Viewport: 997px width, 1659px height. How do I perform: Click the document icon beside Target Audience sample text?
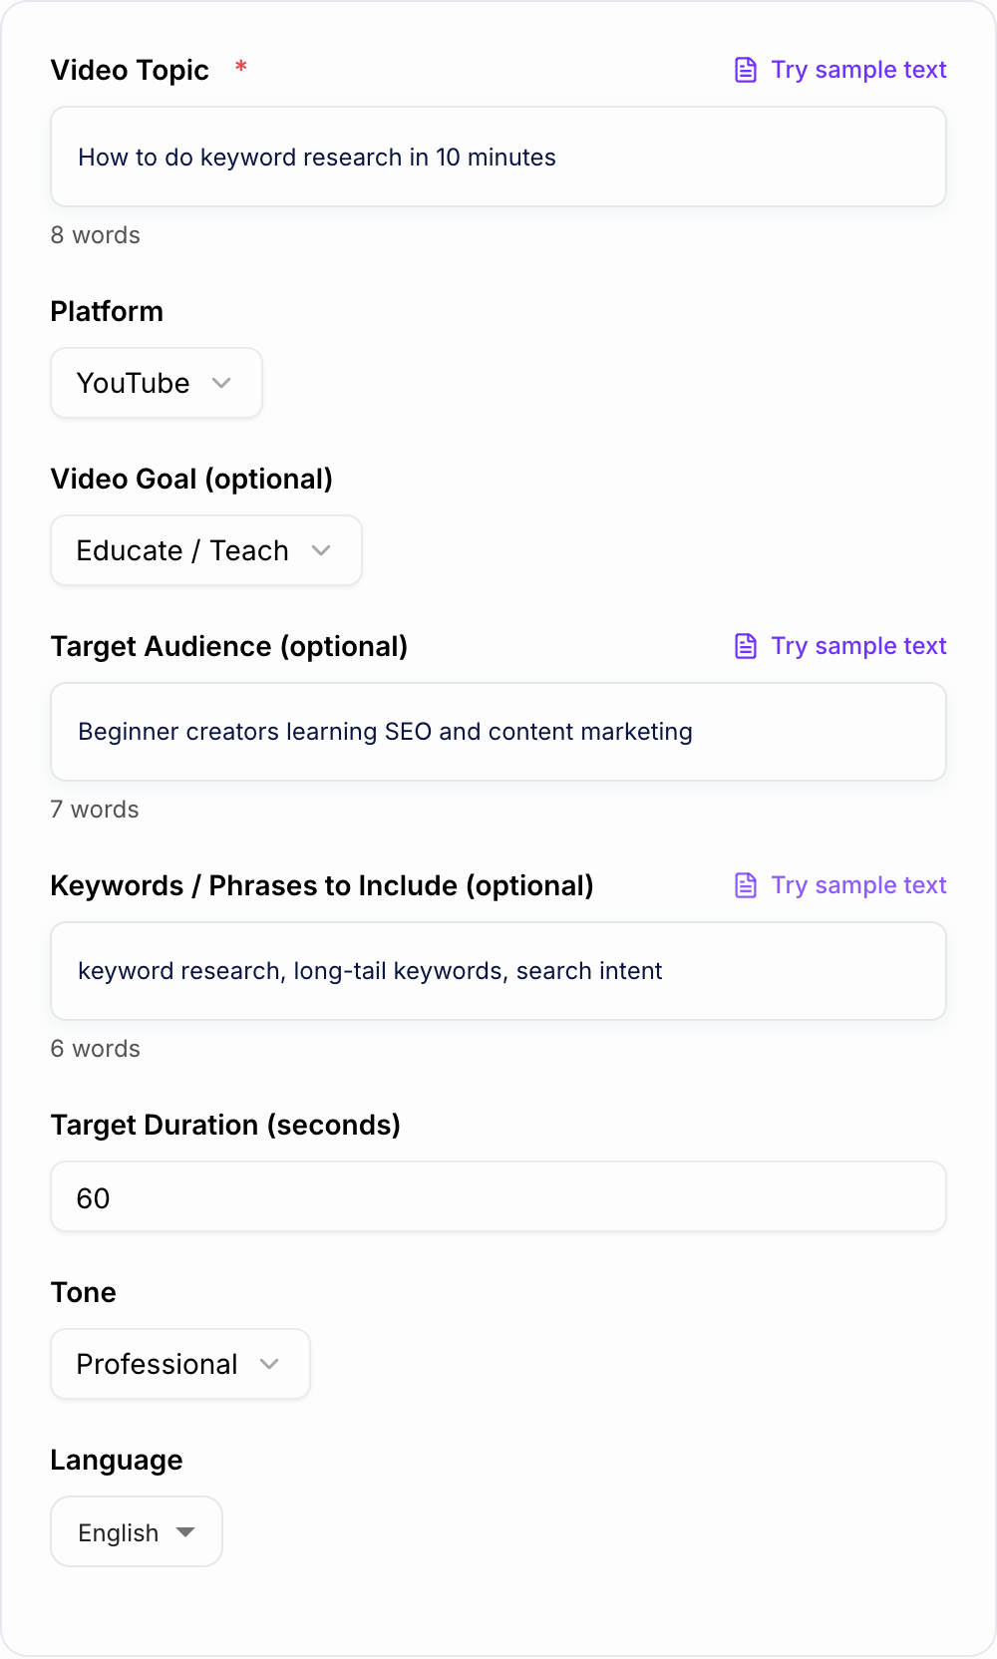pos(746,646)
